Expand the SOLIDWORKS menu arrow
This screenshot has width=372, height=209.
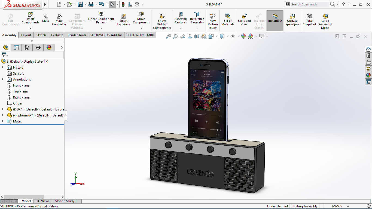click(x=45, y=4)
